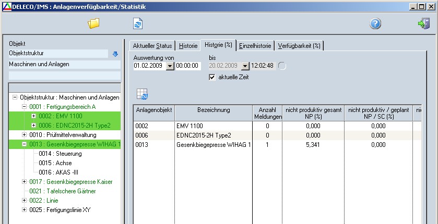This screenshot has height=224, width=438.
Task: Expand the 0017 Gesenkbiegepresse Kaiser node
Action: [24, 182]
